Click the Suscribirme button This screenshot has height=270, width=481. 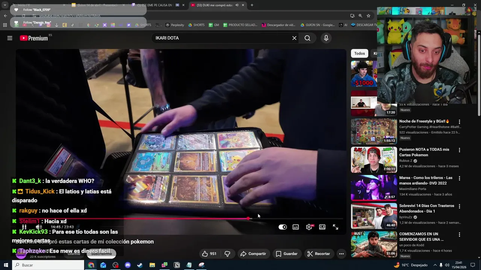101,254
